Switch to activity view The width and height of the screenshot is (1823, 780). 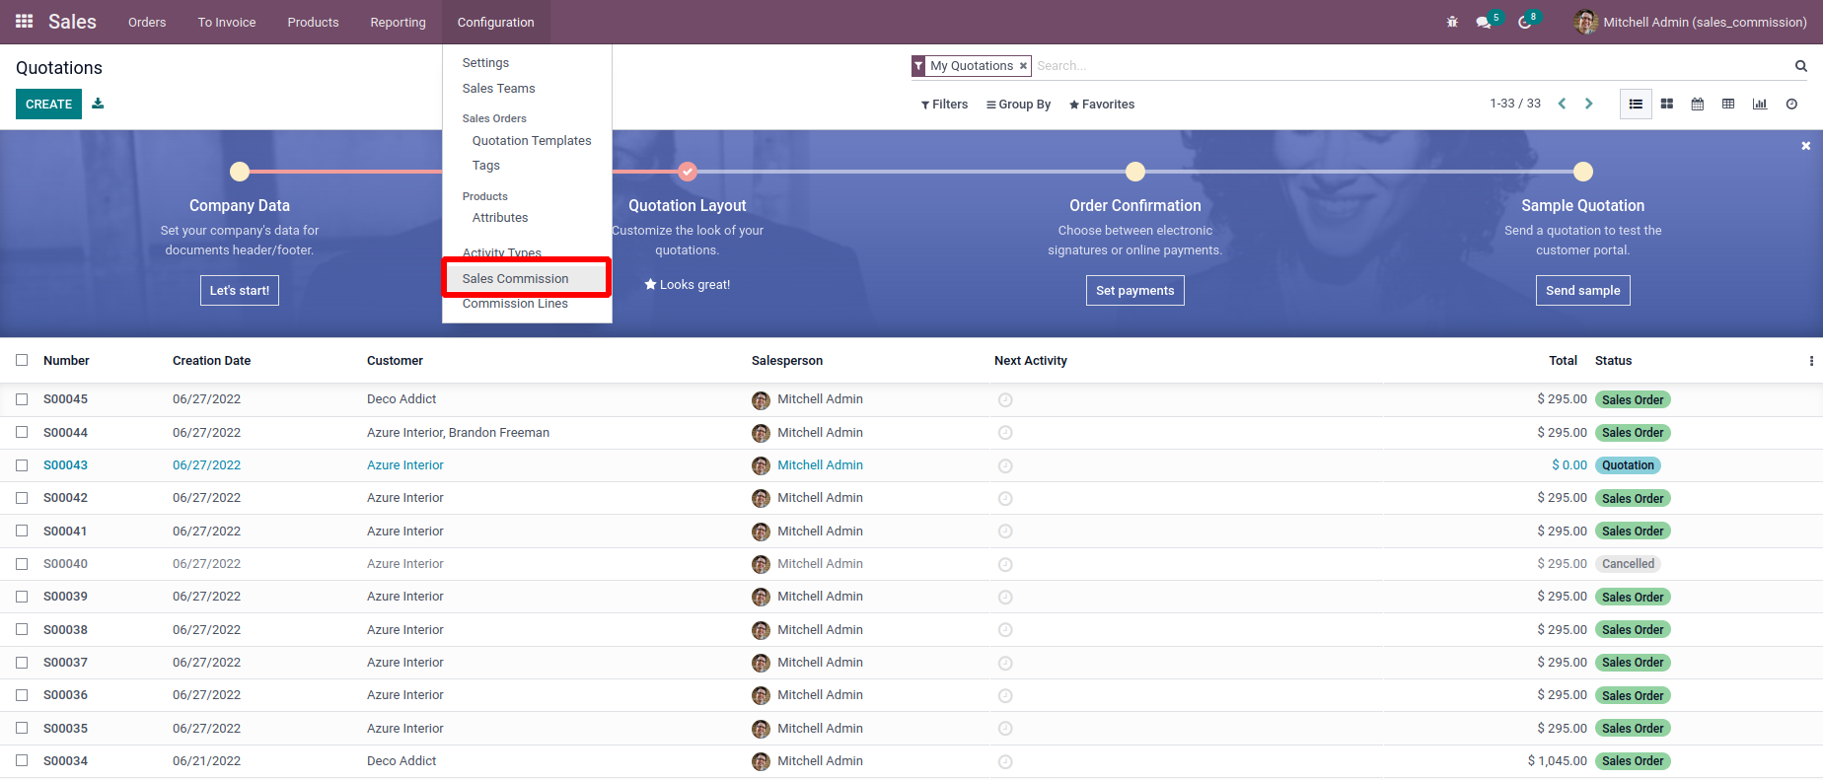pos(1791,104)
